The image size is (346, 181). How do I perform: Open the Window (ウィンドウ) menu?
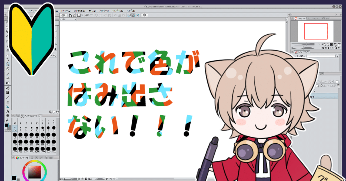[x=118, y=11]
